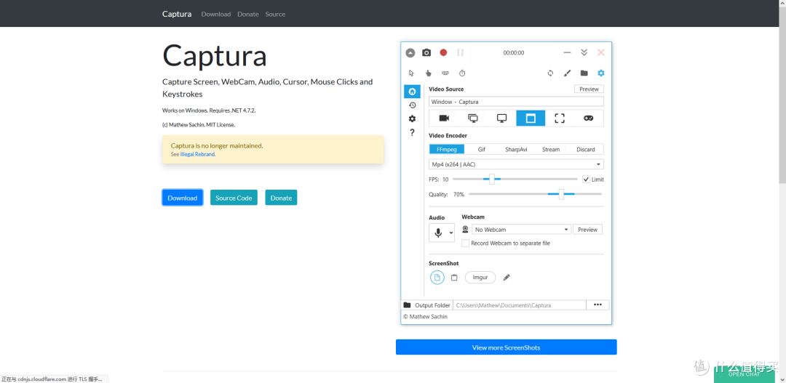The width and height of the screenshot is (786, 383).
Task: Click the double chevron collapse icon
Action: click(584, 52)
